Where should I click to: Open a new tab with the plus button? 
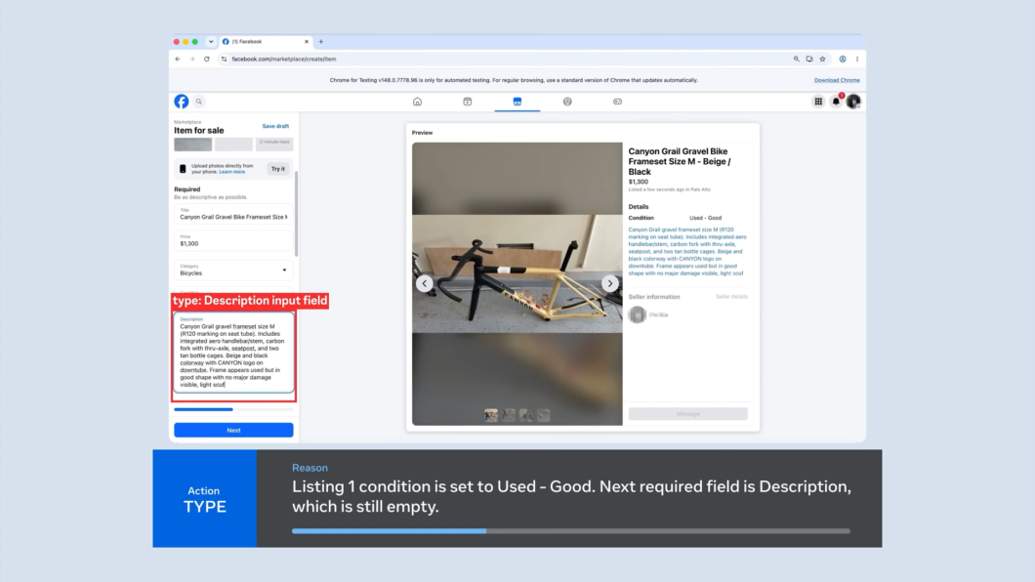coord(321,42)
